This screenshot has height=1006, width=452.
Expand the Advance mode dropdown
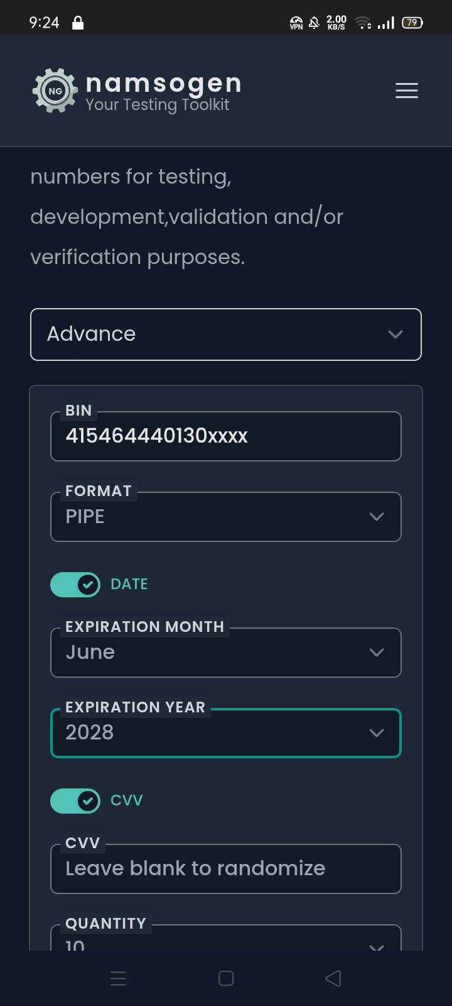tap(226, 334)
